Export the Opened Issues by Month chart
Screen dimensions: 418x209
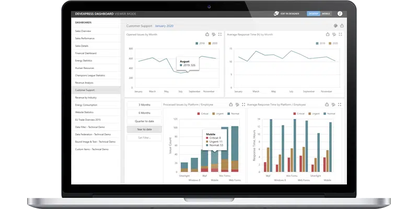pyautogui.click(x=207, y=34)
